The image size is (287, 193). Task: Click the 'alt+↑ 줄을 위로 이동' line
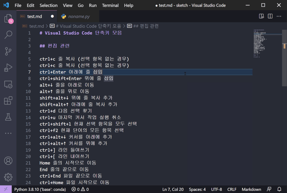click(x=64, y=91)
